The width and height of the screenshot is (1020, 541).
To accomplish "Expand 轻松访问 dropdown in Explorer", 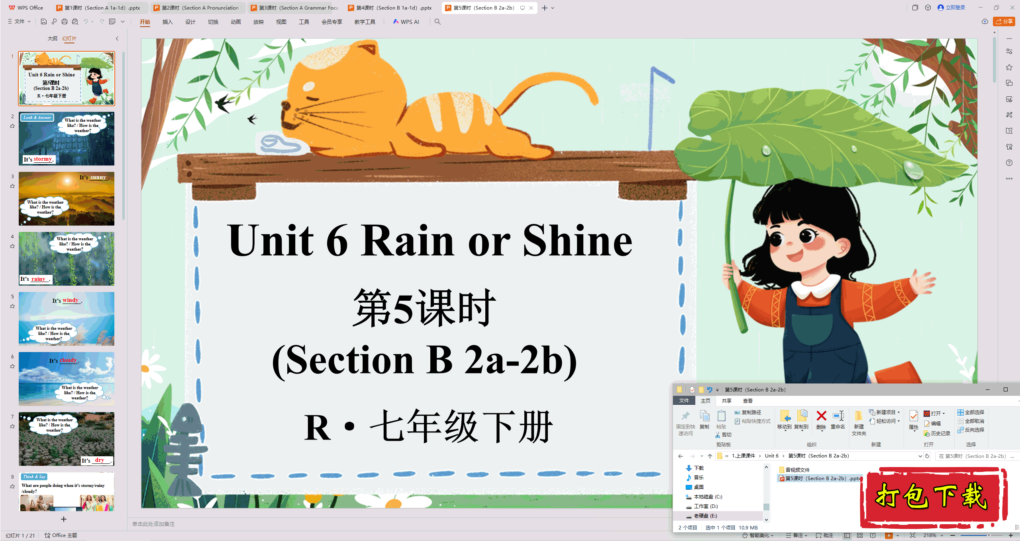I will pos(885,421).
